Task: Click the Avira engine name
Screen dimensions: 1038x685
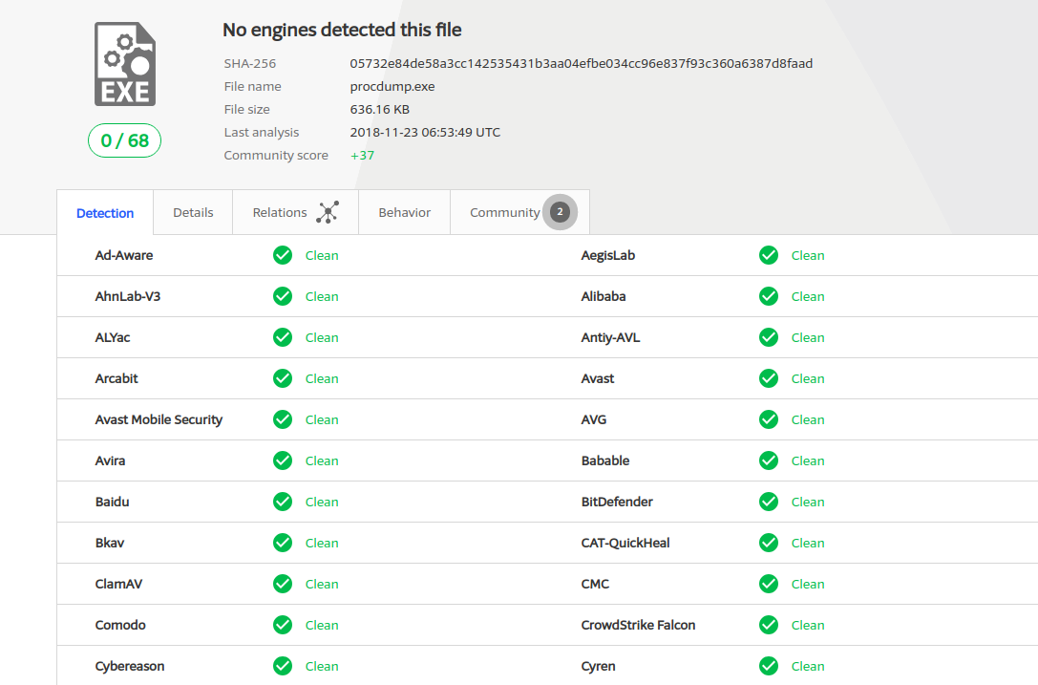Action: [110, 460]
